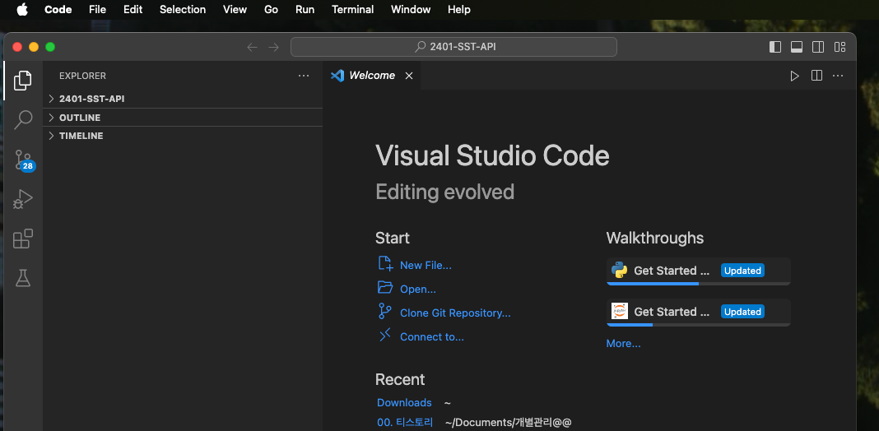Screen dimensions: 879x431
Task: Click the More... walkthroughs link
Action: pyautogui.click(x=623, y=343)
